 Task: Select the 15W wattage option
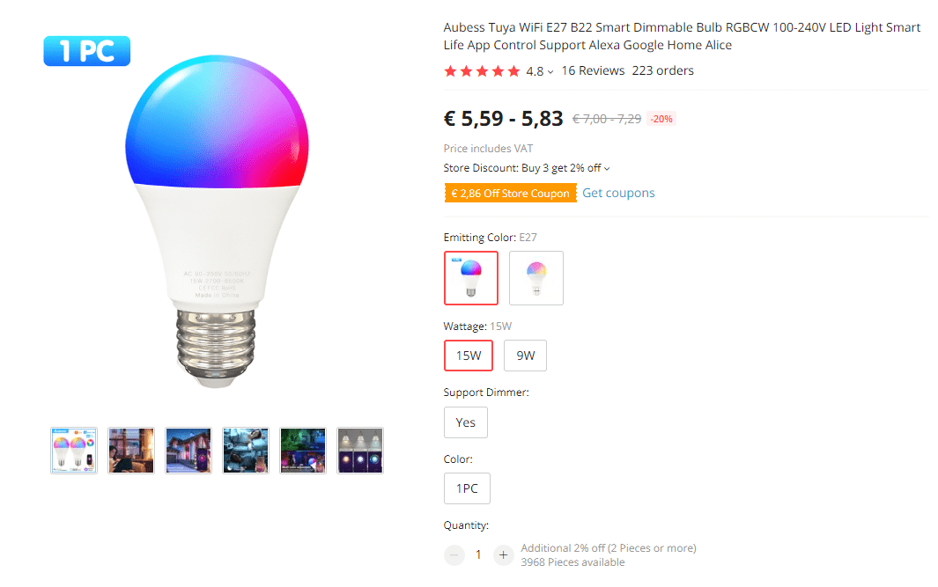(468, 356)
